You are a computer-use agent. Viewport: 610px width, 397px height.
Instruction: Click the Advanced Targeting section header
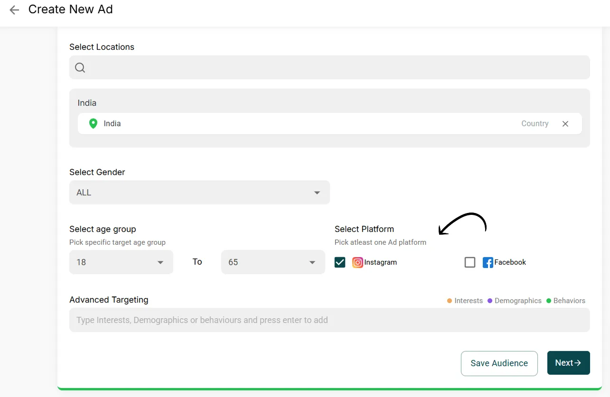pos(109,300)
